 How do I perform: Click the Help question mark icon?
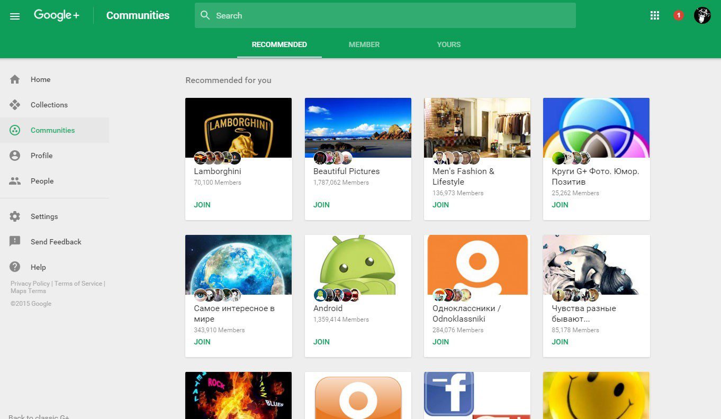tap(15, 267)
